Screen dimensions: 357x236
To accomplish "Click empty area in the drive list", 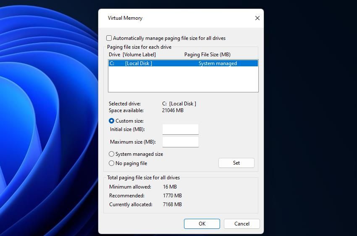I will click(183, 80).
